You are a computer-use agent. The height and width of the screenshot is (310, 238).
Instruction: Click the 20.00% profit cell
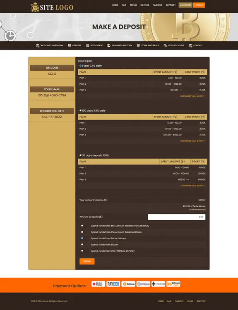click(x=202, y=174)
